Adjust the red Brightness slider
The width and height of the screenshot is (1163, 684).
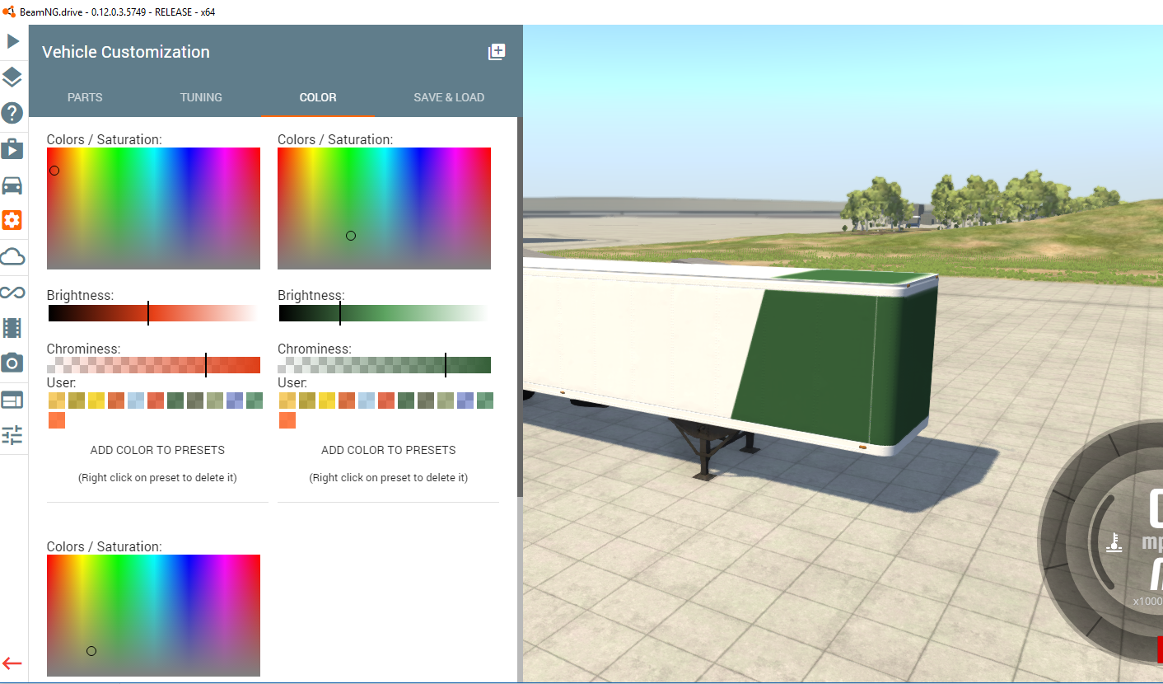tap(153, 313)
